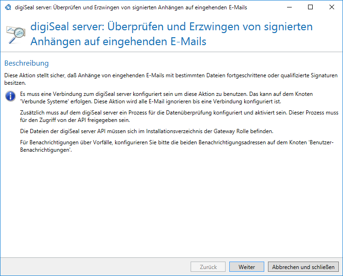Close the digiSeal wizard window
This screenshot has height=276, width=343.
pos(332,7)
